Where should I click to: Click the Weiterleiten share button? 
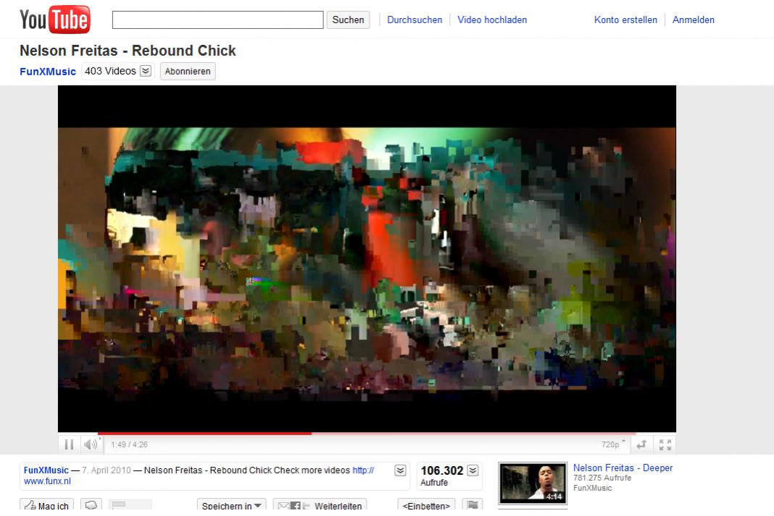click(x=320, y=505)
